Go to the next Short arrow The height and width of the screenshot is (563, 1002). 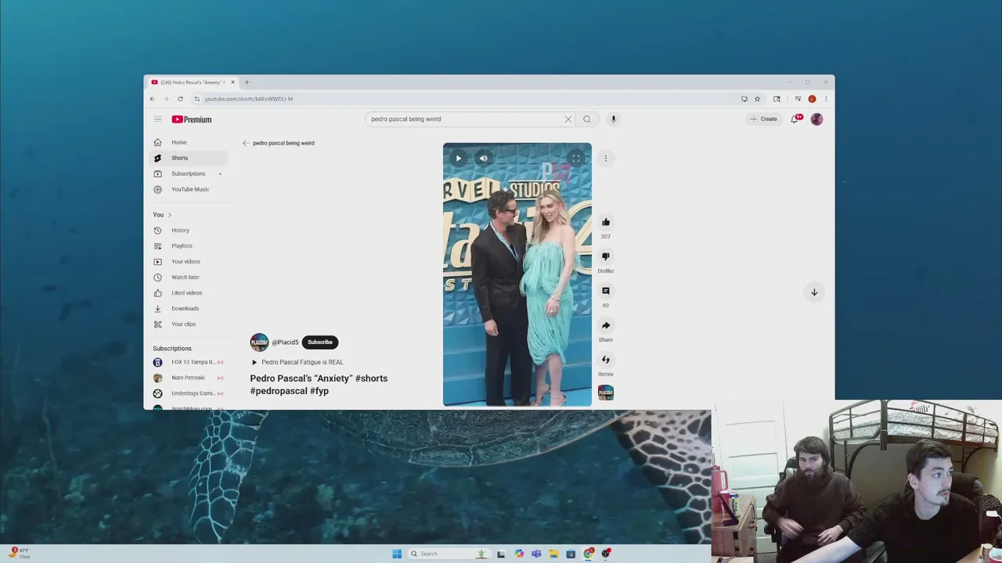(814, 292)
